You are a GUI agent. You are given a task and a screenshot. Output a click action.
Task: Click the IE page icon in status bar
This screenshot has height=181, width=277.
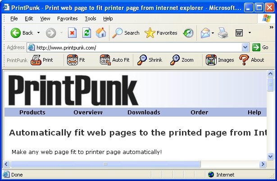[x=6, y=174]
